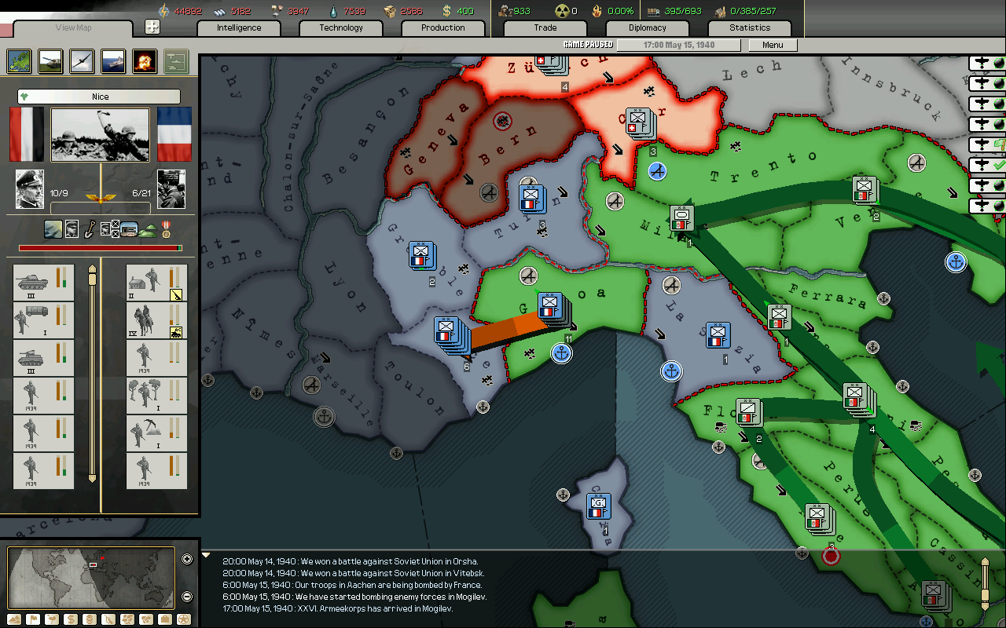The width and height of the screenshot is (1006, 628).
Task: Select the French division in Grenoble
Action: (x=421, y=255)
